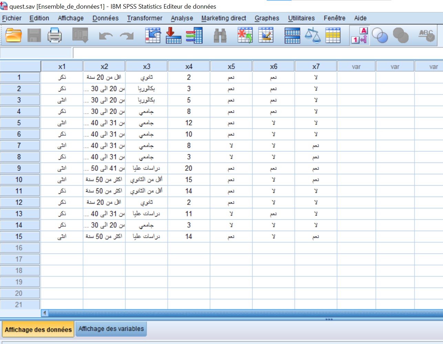Click the Show all variables dark circles icon
The width and height of the screenshot is (443, 344).
coord(401,35)
